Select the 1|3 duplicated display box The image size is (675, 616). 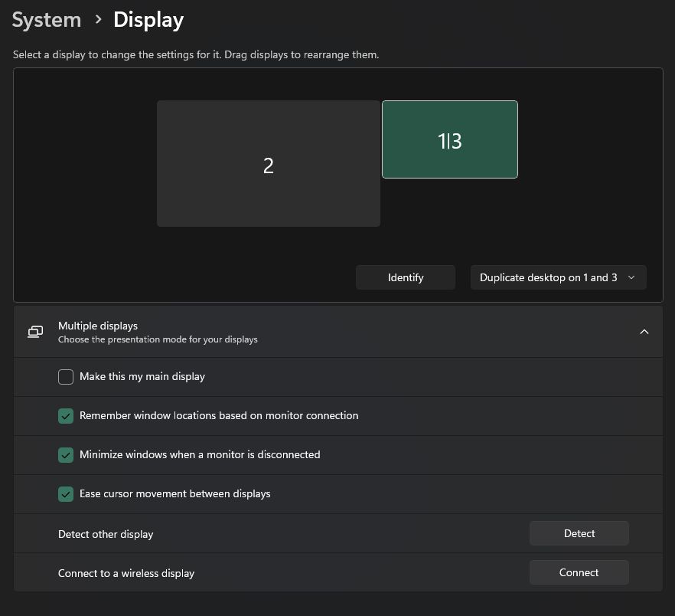point(450,139)
